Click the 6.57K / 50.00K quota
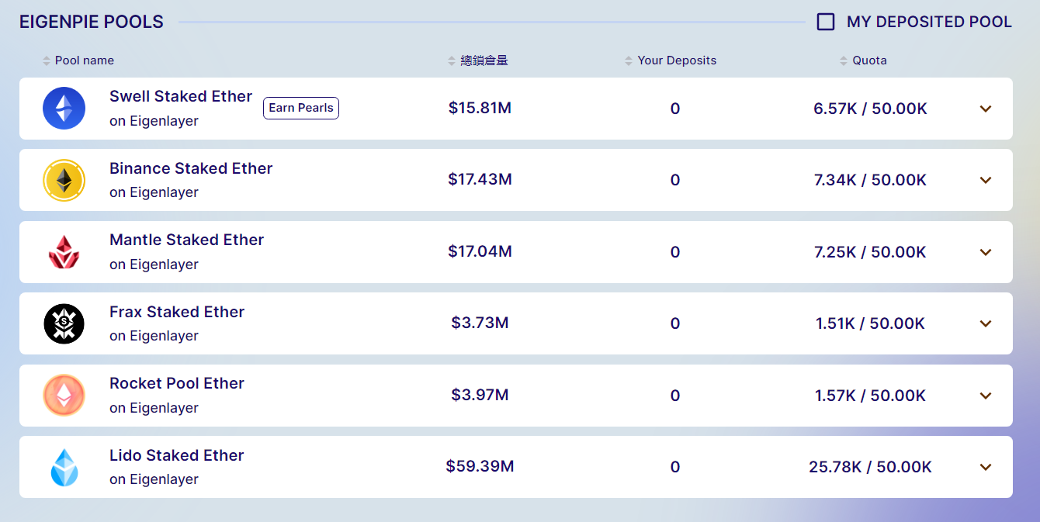Viewport: 1040px width, 522px height. click(x=870, y=109)
